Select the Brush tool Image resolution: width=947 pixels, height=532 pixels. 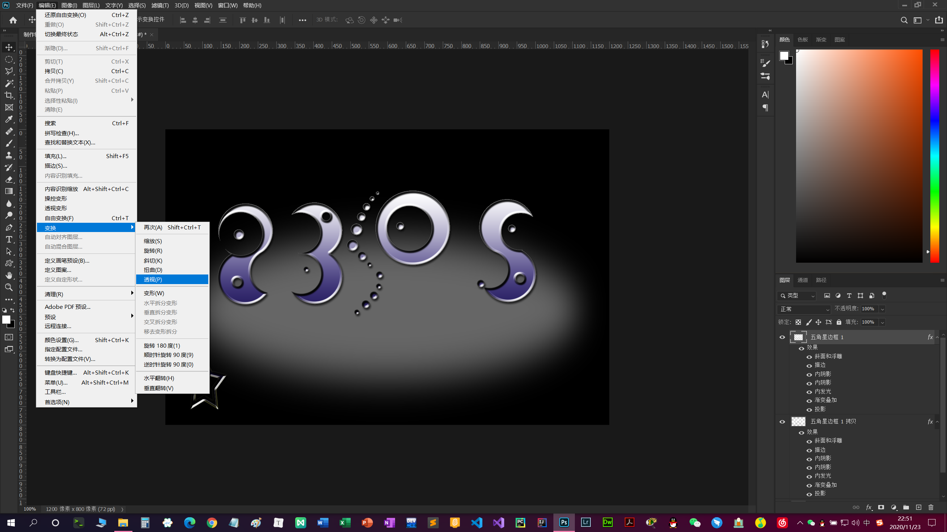9,143
